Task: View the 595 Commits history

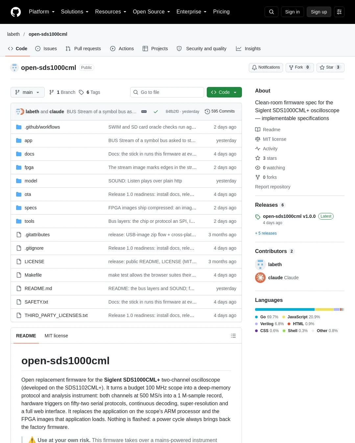Action: coord(220,112)
